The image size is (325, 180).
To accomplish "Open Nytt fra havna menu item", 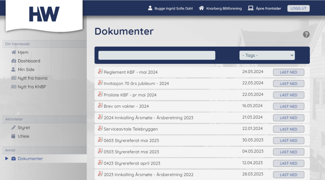I will coord(33,78).
